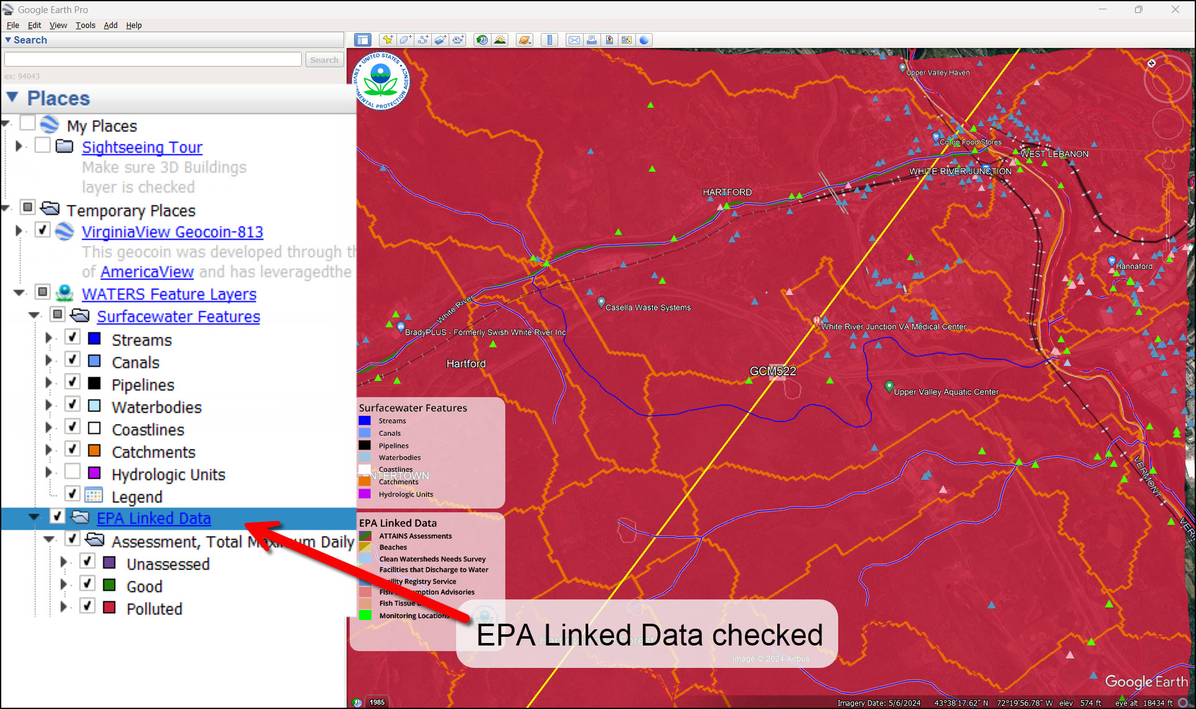Toggle the sidebar visibility toolbar icon
This screenshot has height=709, width=1196.
coord(362,40)
